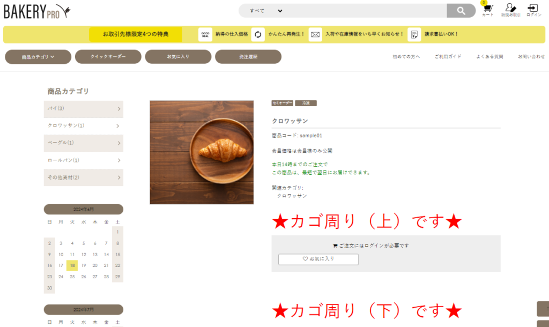549x327 pixels.
Task: Expand chevron on ロールパン(1) row
Action: tap(119, 160)
